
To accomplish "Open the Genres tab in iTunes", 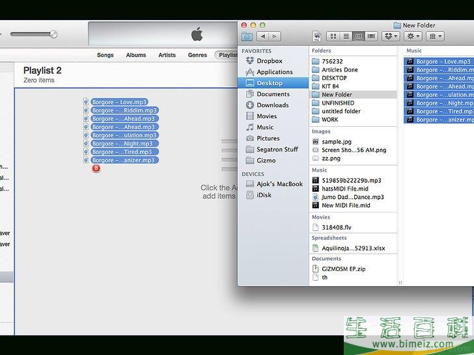I will pos(197,55).
